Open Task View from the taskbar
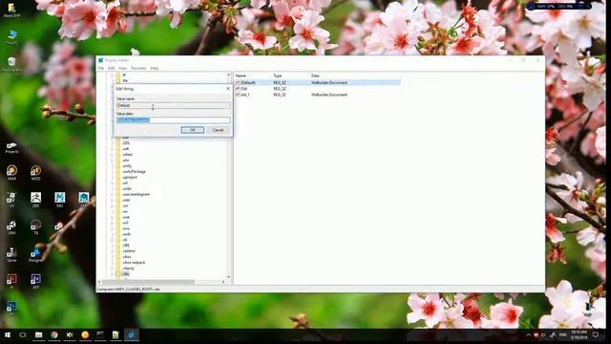The height and width of the screenshot is (344, 611). click(x=23, y=335)
